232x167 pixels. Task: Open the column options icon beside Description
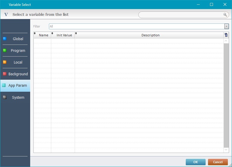226,35
